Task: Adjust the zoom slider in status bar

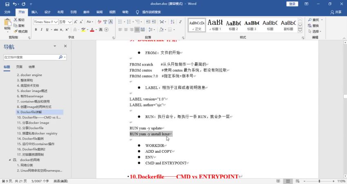Action: [x=319, y=181]
